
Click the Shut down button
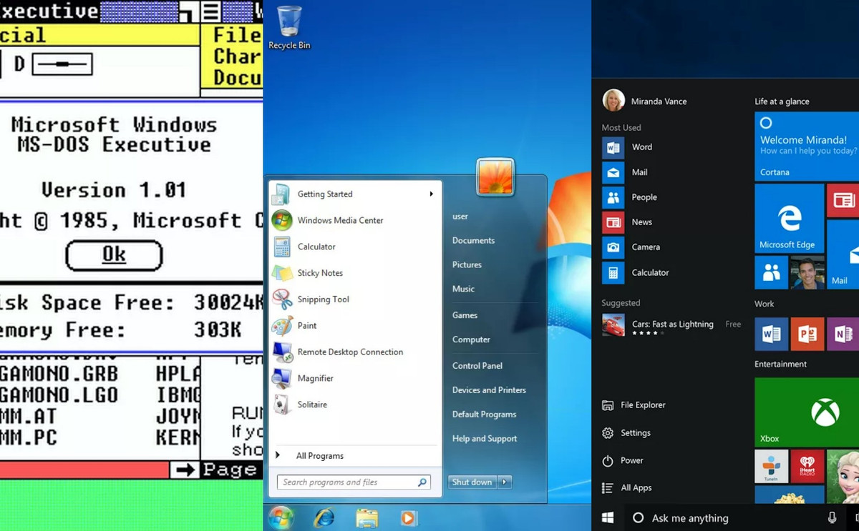[472, 482]
